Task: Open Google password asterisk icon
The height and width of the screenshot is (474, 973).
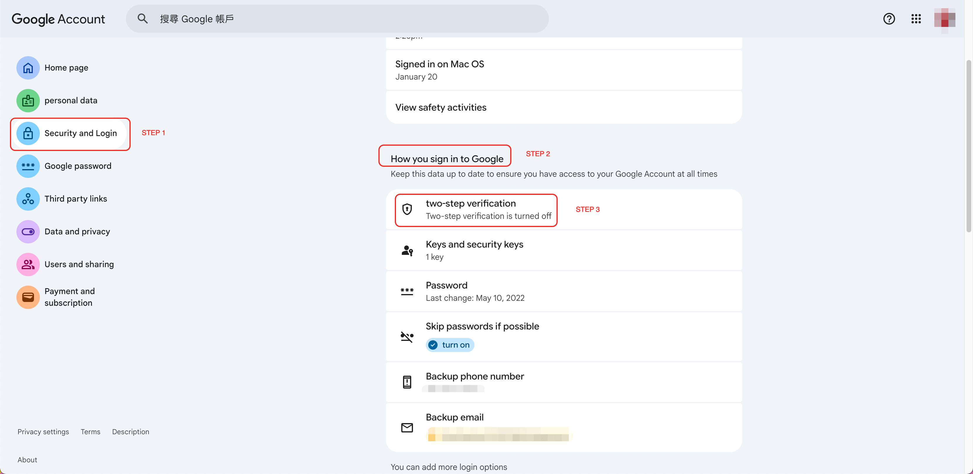Action: pos(28,166)
